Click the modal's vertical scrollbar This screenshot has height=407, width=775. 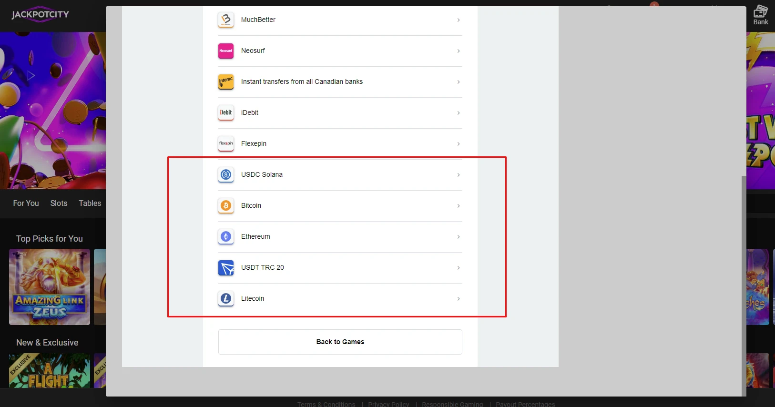coord(744,286)
